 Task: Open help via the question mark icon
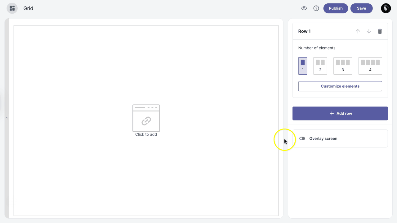[316, 8]
